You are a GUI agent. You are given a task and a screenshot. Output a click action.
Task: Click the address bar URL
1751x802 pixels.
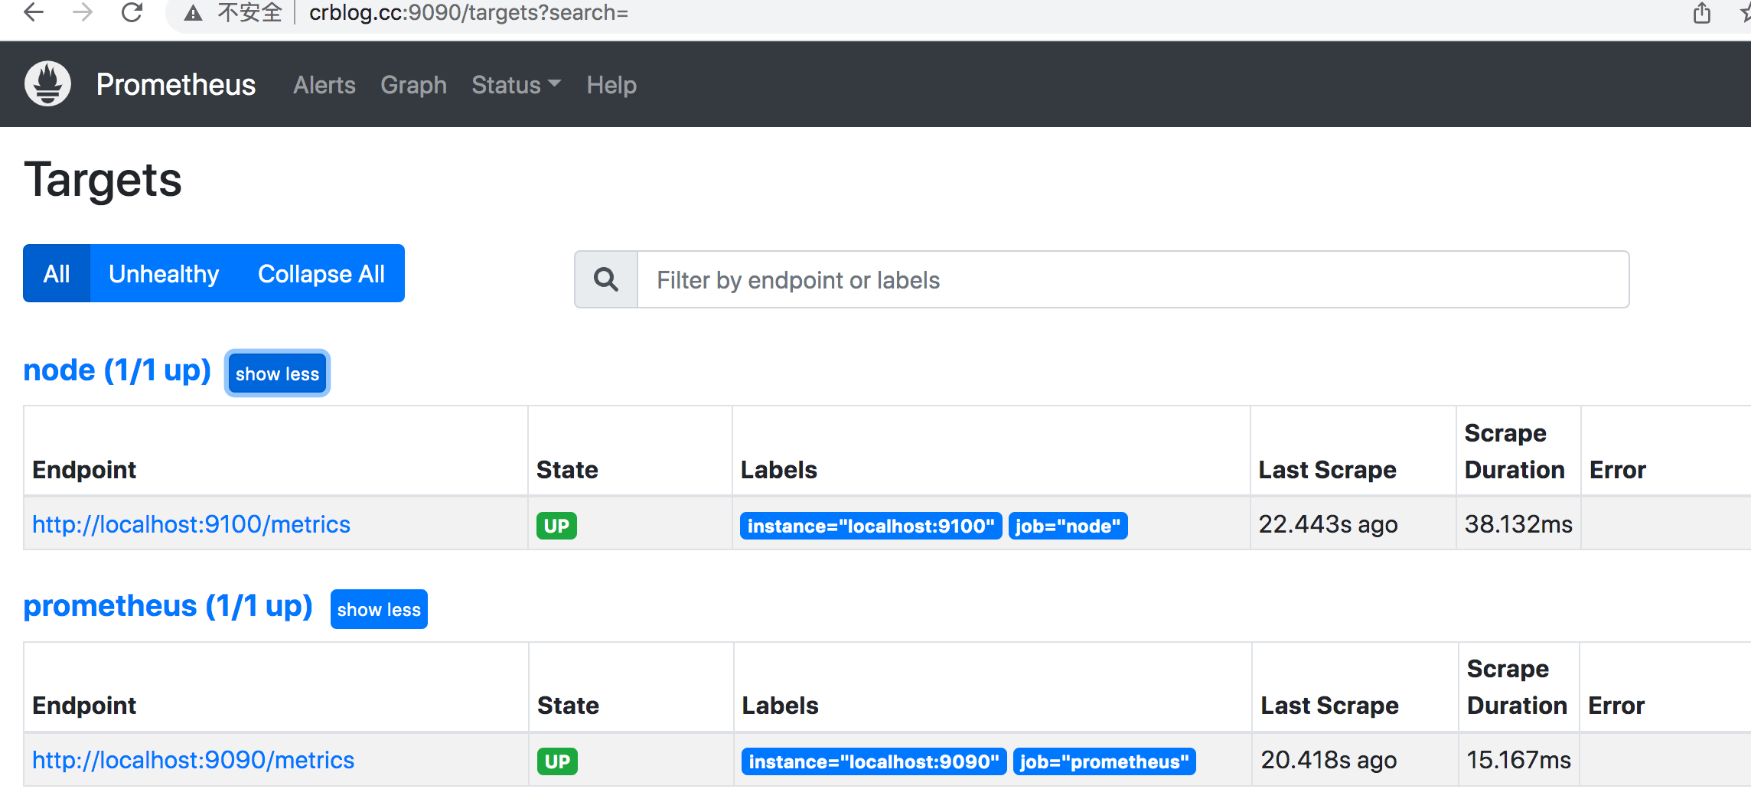click(x=468, y=13)
